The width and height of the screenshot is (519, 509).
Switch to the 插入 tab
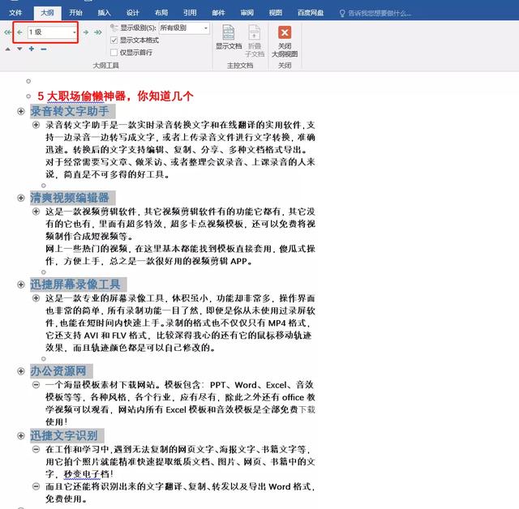104,13
